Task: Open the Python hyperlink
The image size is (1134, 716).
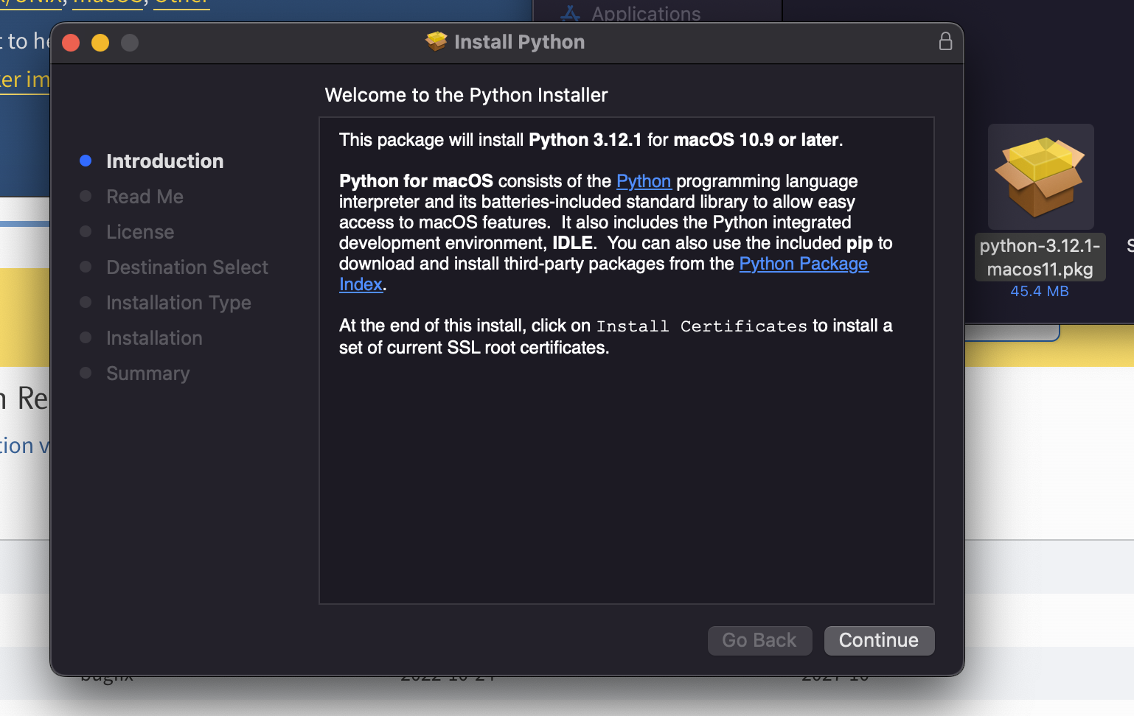Action: point(644,181)
